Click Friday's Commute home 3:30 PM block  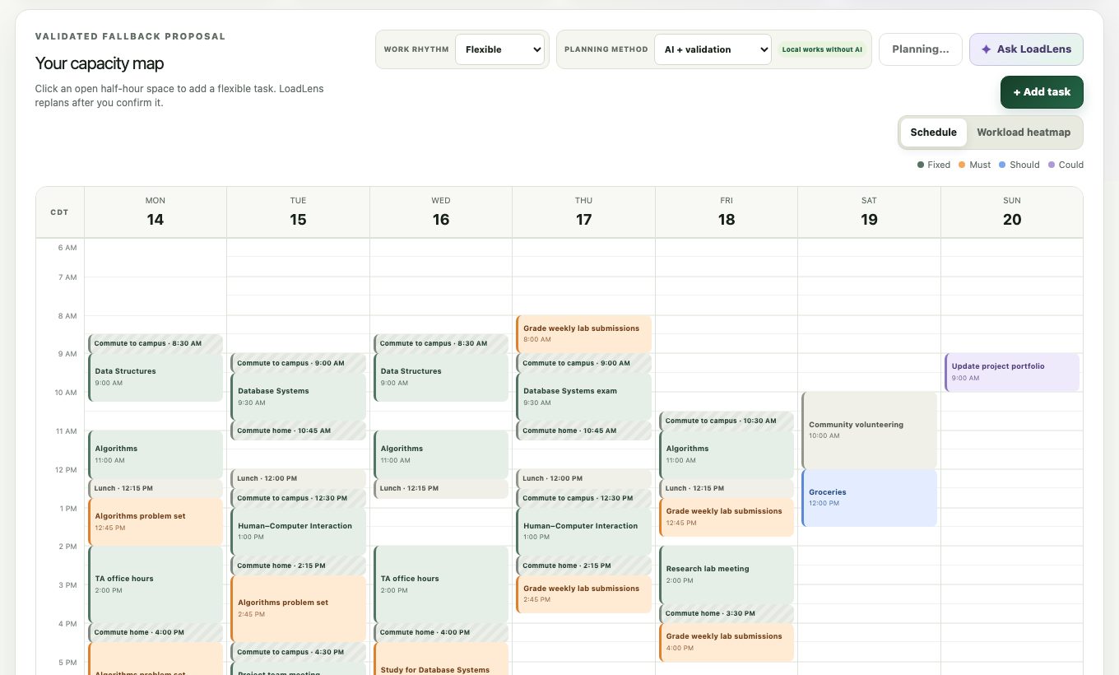727,613
